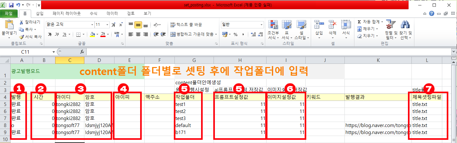Switch to the 삽입 (Insert) ribbon tab
This screenshot has width=457, height=143.
click(40, 13)
